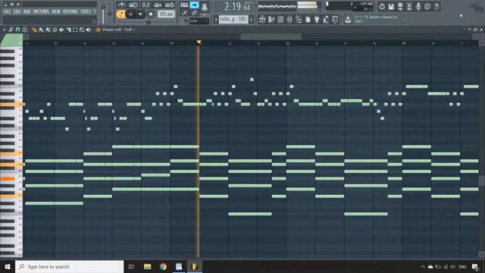Open the tempo tapper icon
Screen dimensions: 485x273
click(326, 20)
